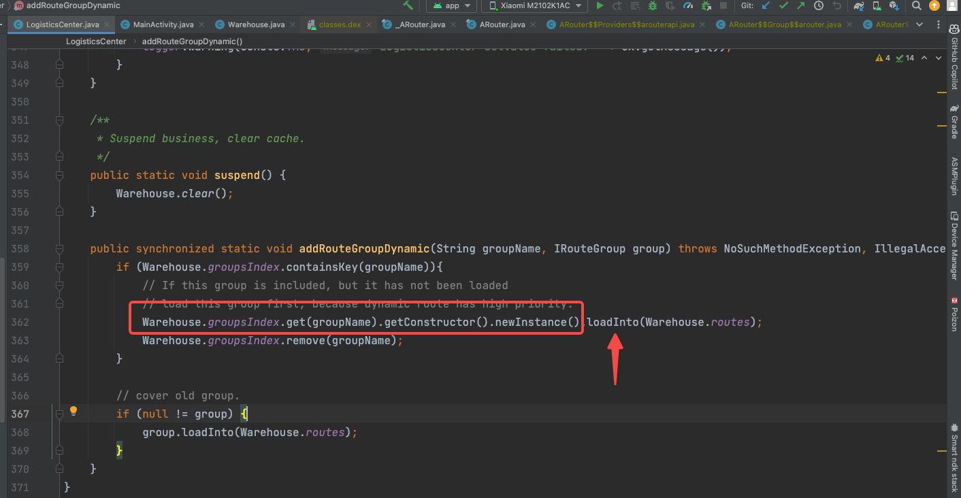Screen dimensions: 961x498
Task: Click the yellow warnings count indicator
Action: [883, 58]
